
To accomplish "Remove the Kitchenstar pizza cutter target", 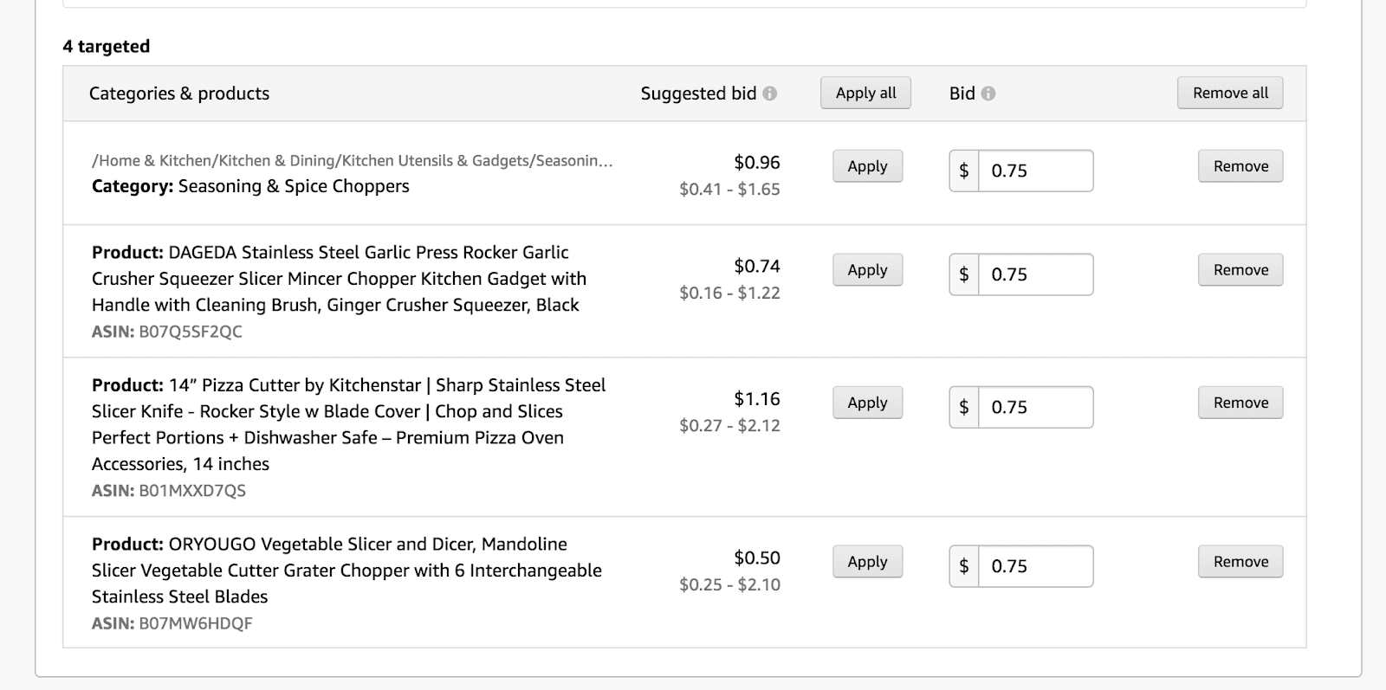I will click(x=1240, y=403).
